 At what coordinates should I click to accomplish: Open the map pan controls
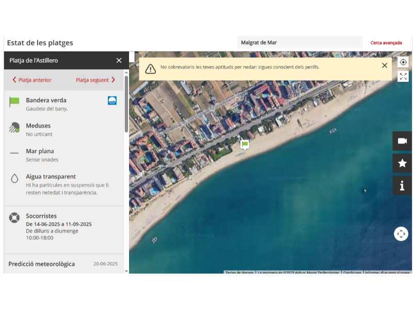point(401,234)
